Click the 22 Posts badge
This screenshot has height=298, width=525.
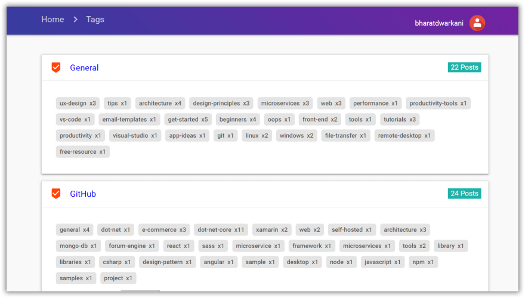pos(464,67)
